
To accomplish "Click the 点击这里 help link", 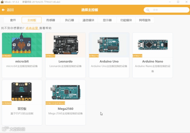I will (32, 28).
